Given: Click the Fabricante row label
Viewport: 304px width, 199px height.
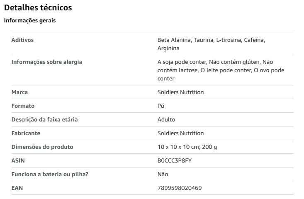Looking at the screenshot, I should [x=26, y=133].
